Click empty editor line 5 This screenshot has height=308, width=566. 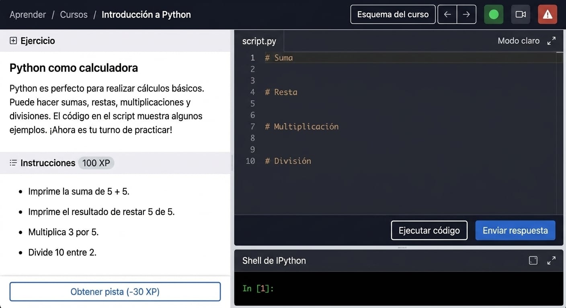410,104
